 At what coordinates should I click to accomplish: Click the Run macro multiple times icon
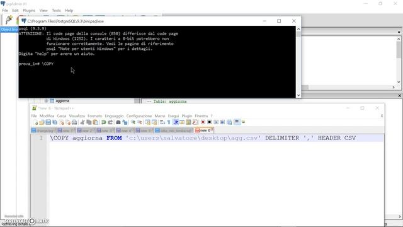[222, 122]
